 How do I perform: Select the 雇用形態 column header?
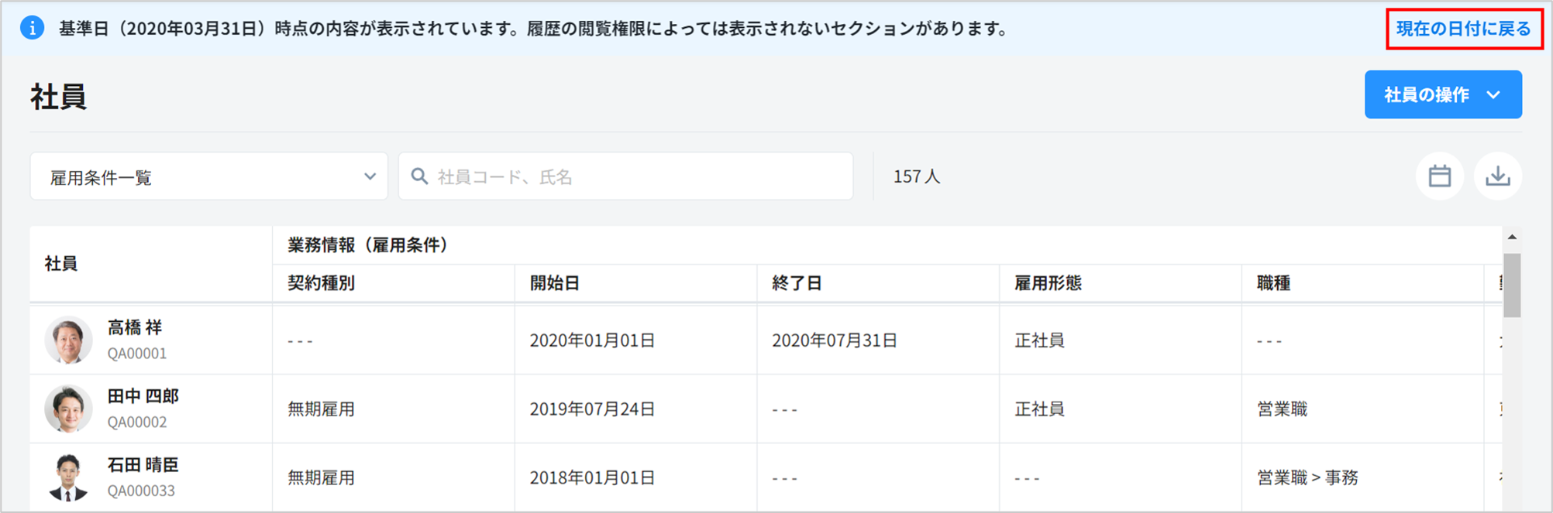coord(1048,283)
